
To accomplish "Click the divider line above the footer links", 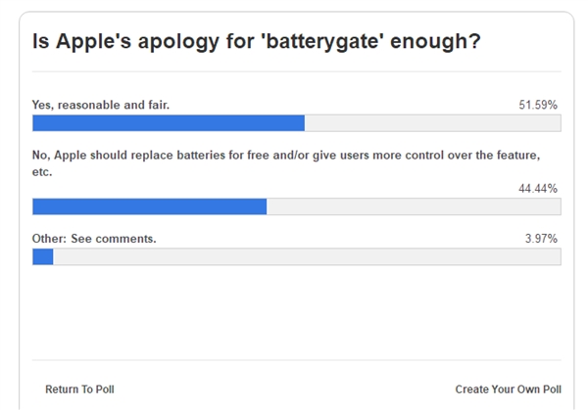I will (x=297, y=360).
